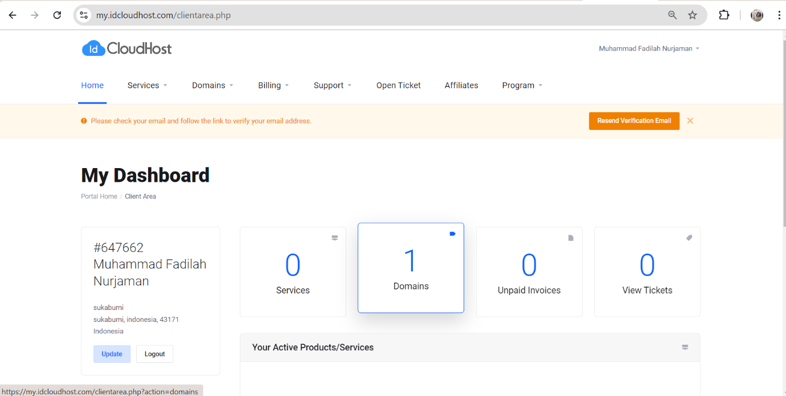Open the 0 View Tickets card

point(647,272)
